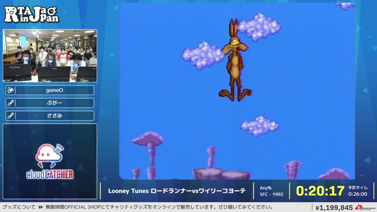
Task: Click the 0:26:00 estimate time
Action: point(358,194)
